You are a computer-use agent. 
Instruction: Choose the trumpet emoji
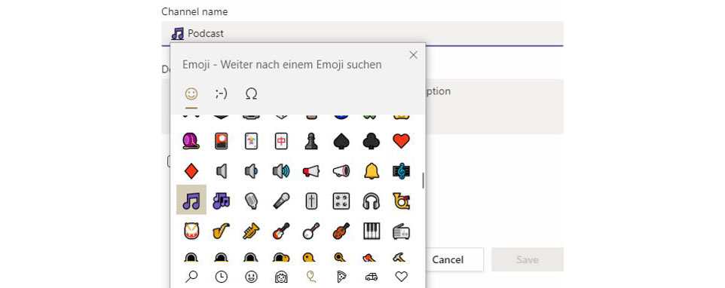[x=251, y=231]
